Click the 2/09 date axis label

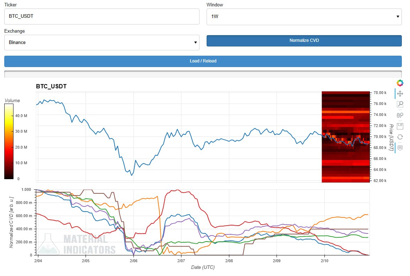(x=277, y=261)
